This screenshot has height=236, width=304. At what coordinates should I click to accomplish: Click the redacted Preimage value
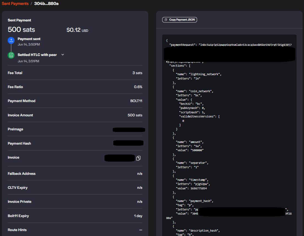[129, 130]
